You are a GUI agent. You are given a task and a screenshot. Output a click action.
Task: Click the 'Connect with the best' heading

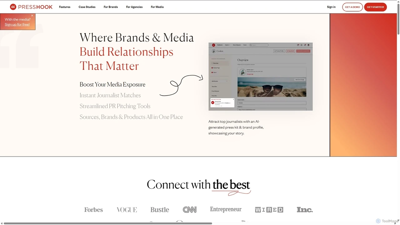tap(199, 185)
